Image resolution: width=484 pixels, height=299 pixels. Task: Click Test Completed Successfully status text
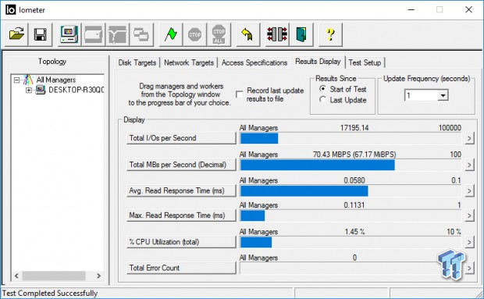tap(50, 293)
